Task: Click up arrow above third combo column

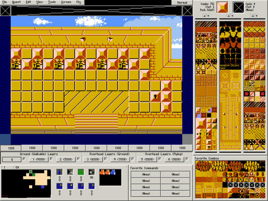Action: 252,16
